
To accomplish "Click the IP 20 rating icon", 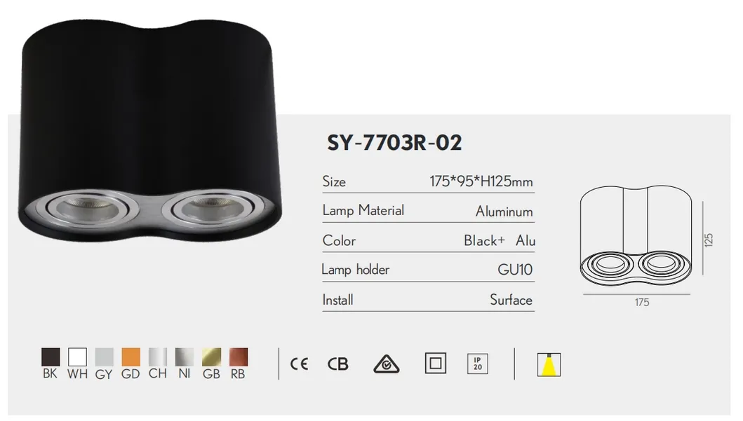I will tap(478, 364).
